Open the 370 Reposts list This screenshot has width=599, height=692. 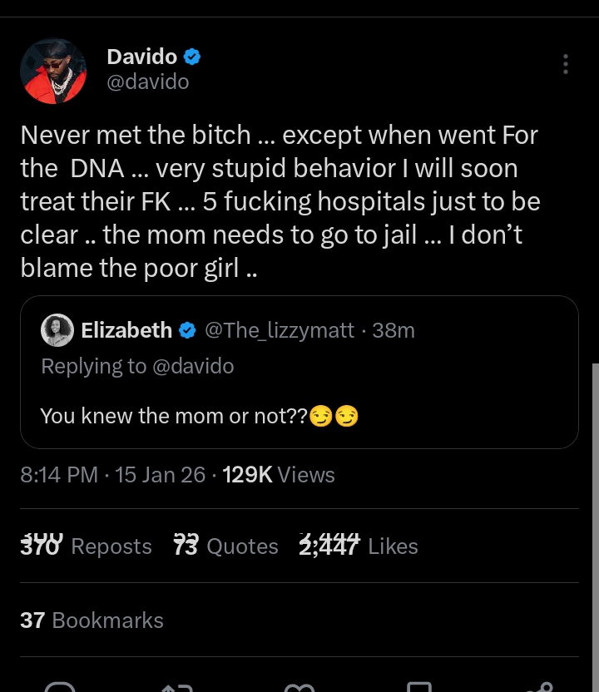(87, 546)
